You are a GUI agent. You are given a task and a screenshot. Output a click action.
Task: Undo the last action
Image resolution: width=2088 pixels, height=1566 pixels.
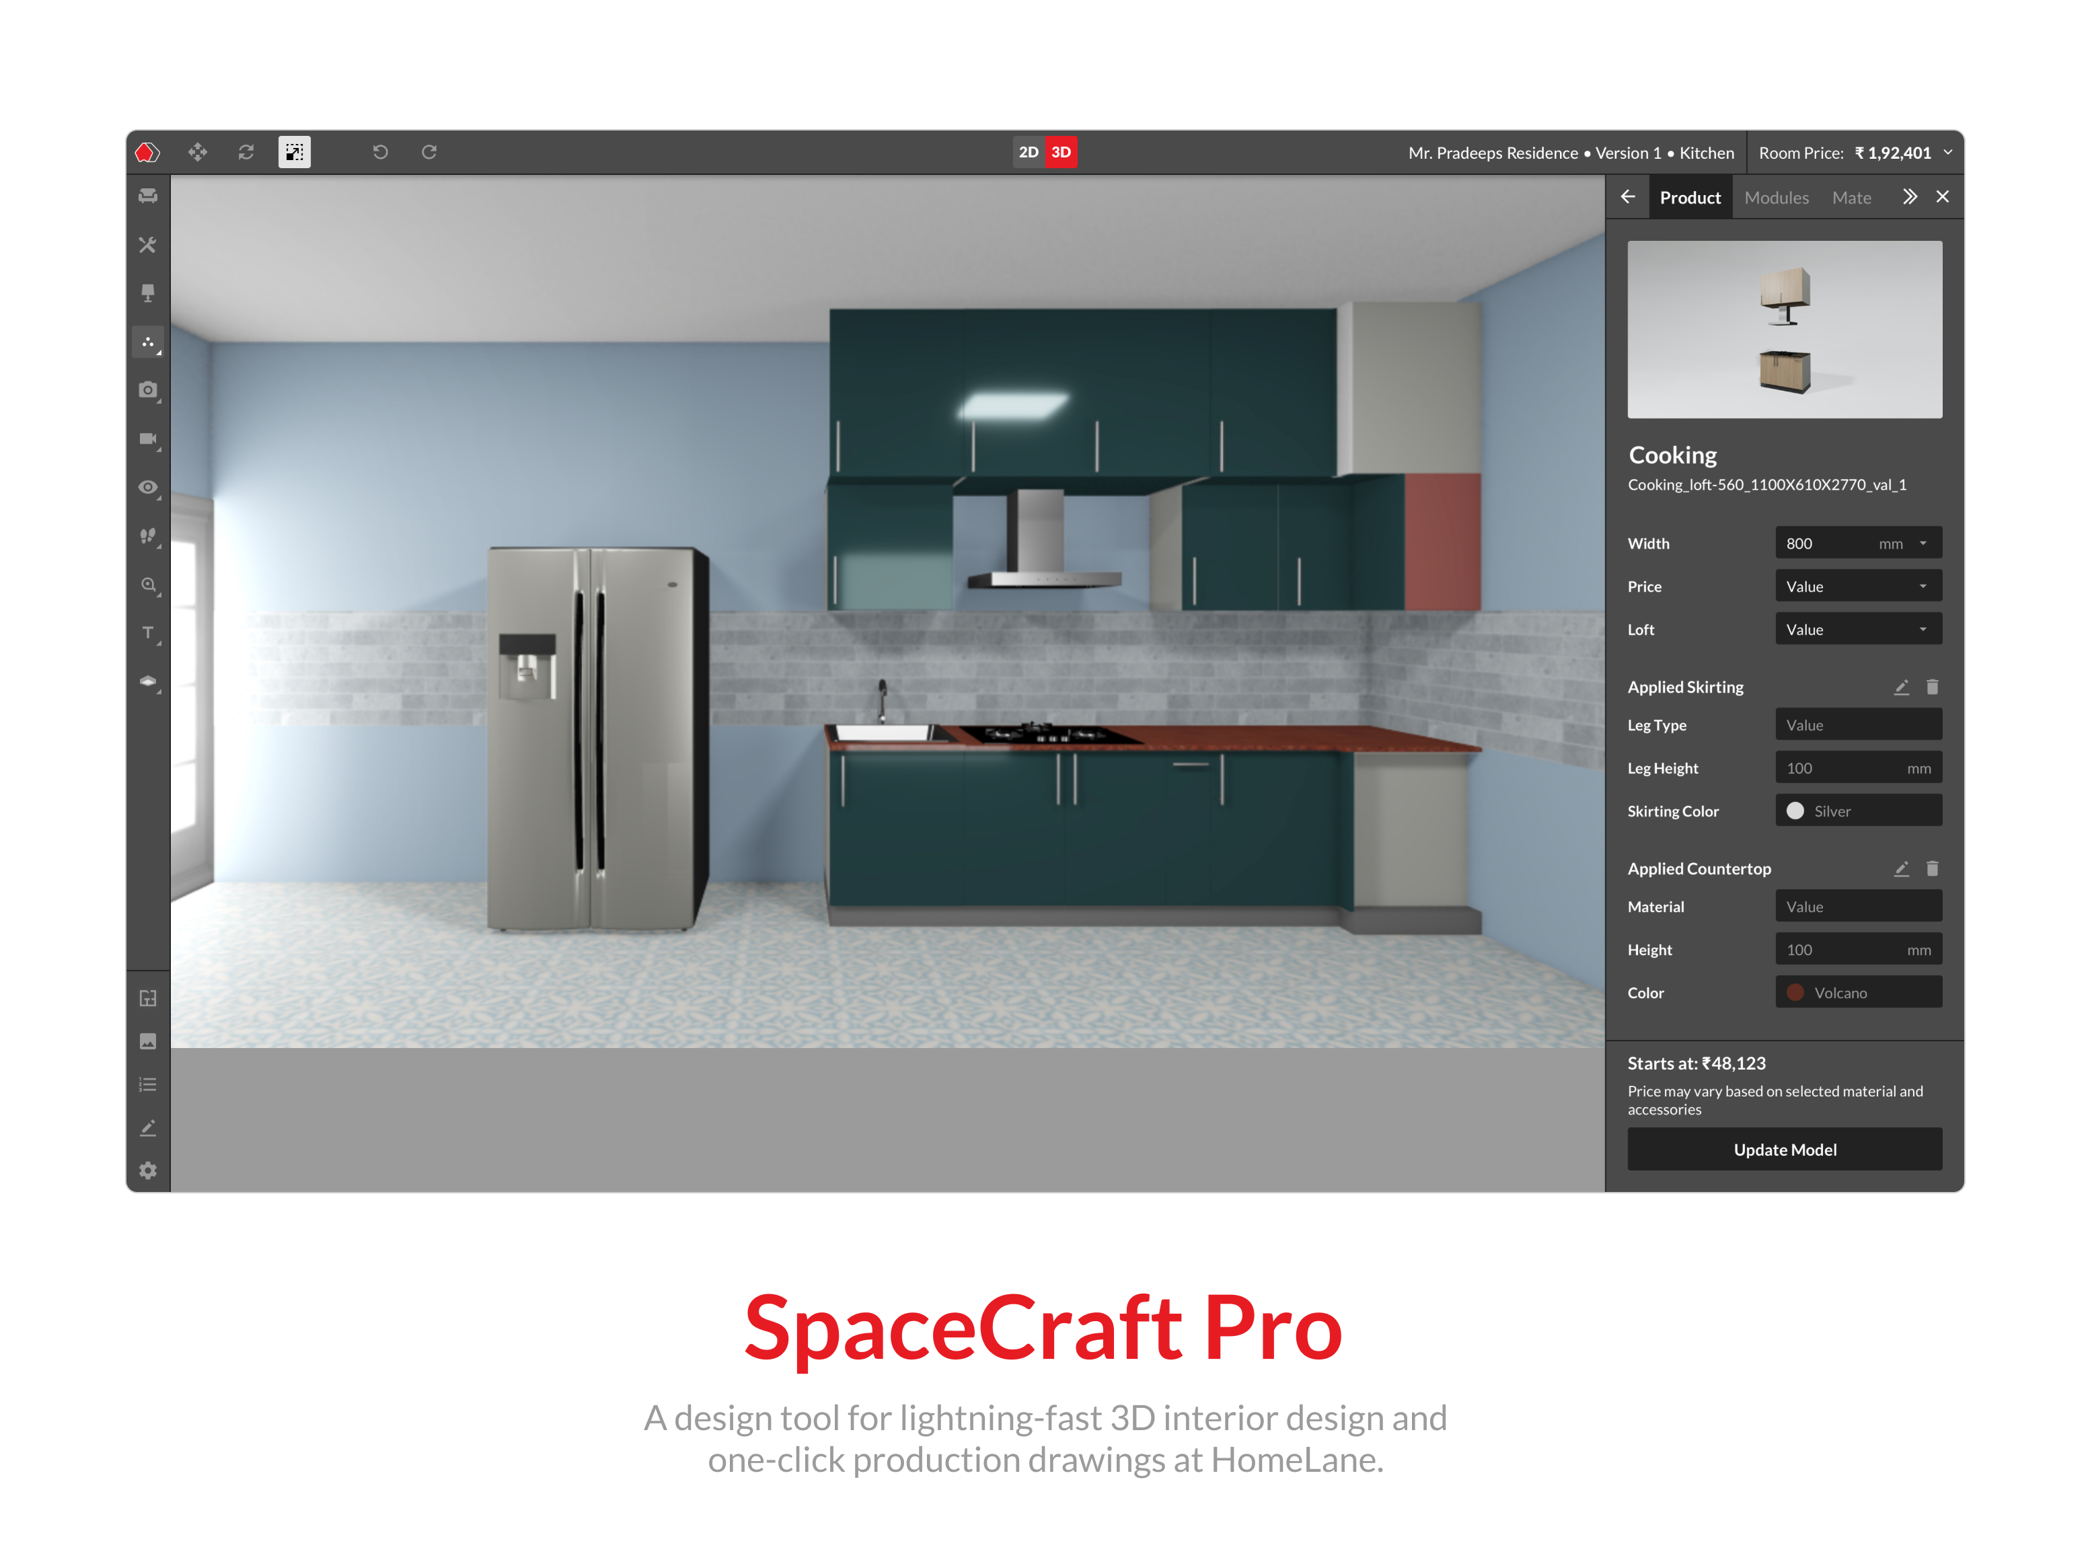pos(381,152)
